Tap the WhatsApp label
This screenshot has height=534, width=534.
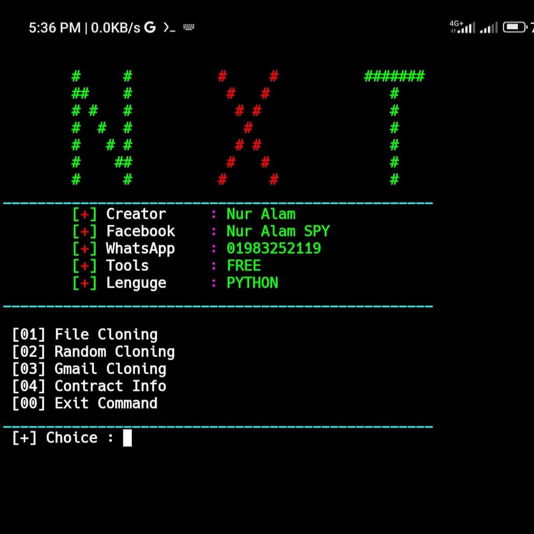click(x=140, y=249)
